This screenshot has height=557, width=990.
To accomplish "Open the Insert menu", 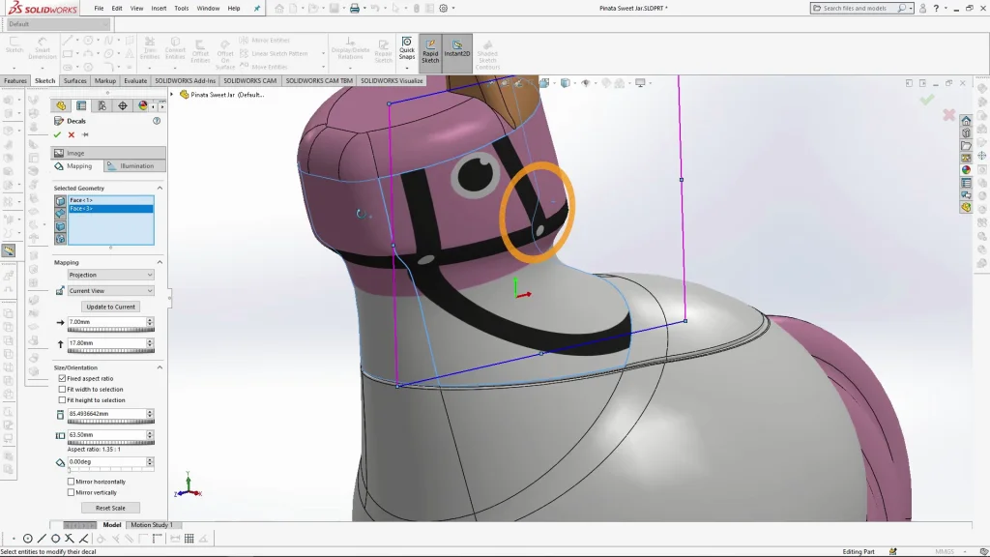I will pyautogui.click(x=159, y=8).
